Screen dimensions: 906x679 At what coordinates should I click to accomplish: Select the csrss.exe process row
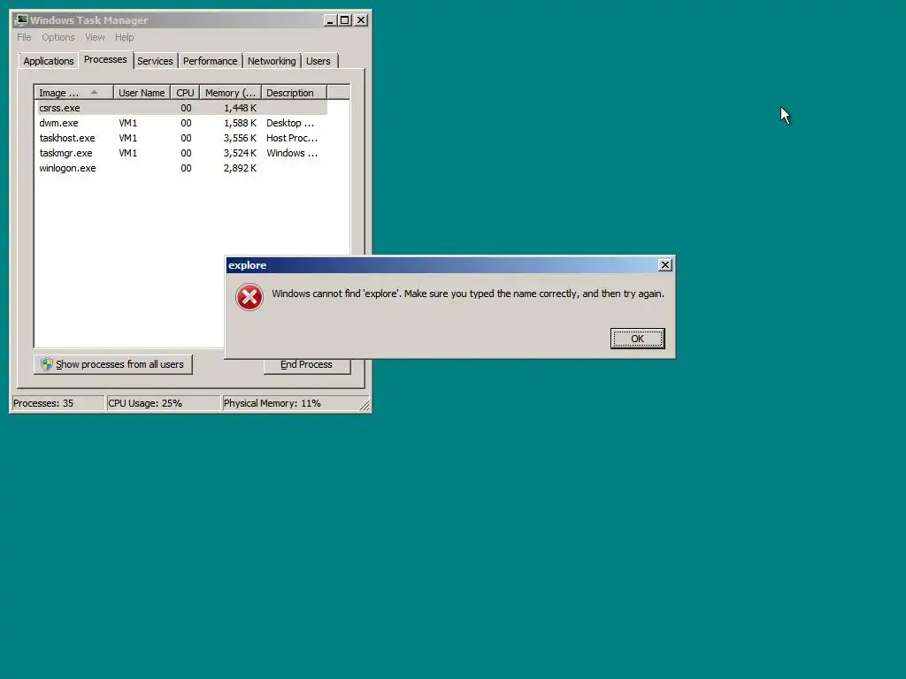pos(182,108)
